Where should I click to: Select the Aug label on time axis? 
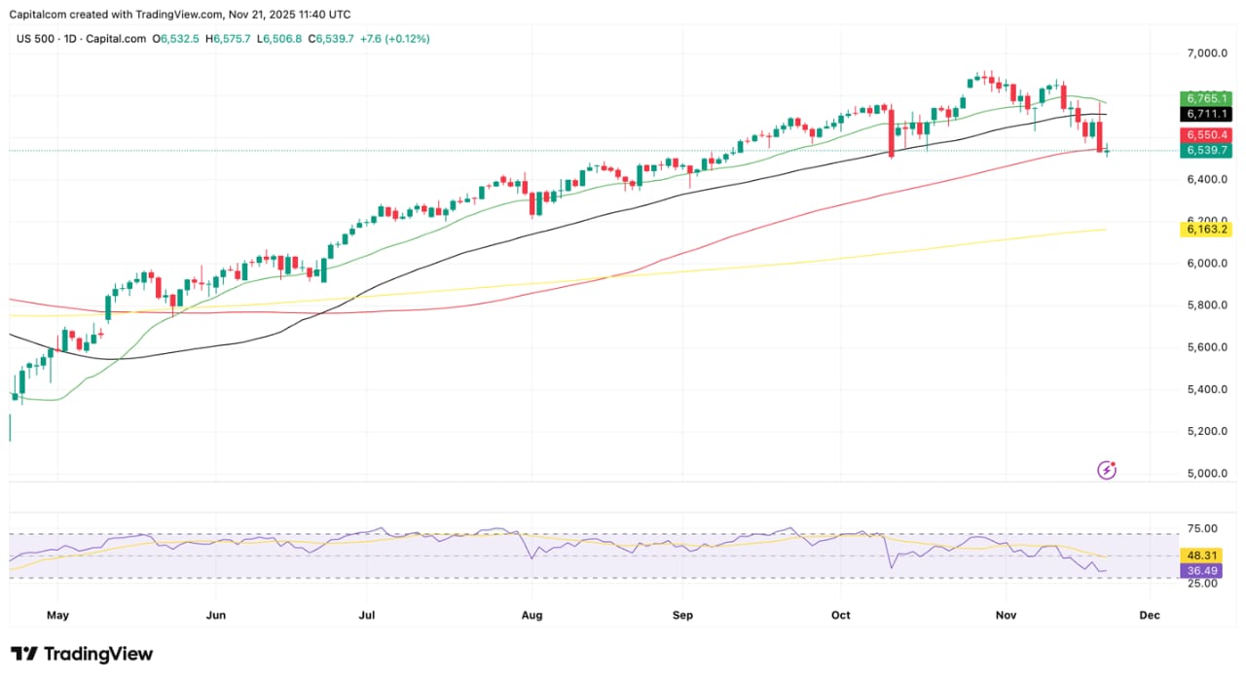(531, 615)
